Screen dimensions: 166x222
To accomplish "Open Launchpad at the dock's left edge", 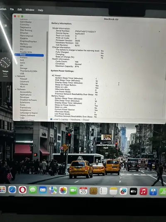I will pyautogui.click(x=3, y=190).
